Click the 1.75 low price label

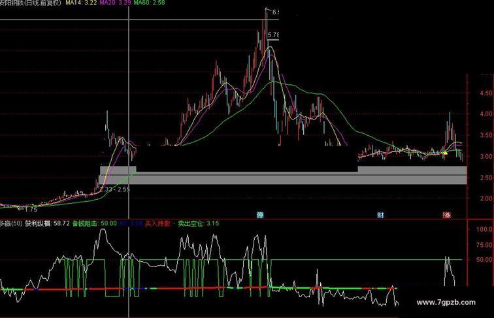click(31, 210)
